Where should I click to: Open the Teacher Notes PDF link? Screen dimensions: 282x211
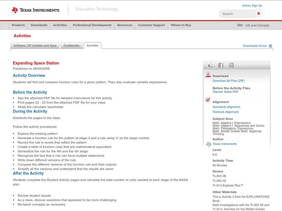click(225, 92)
